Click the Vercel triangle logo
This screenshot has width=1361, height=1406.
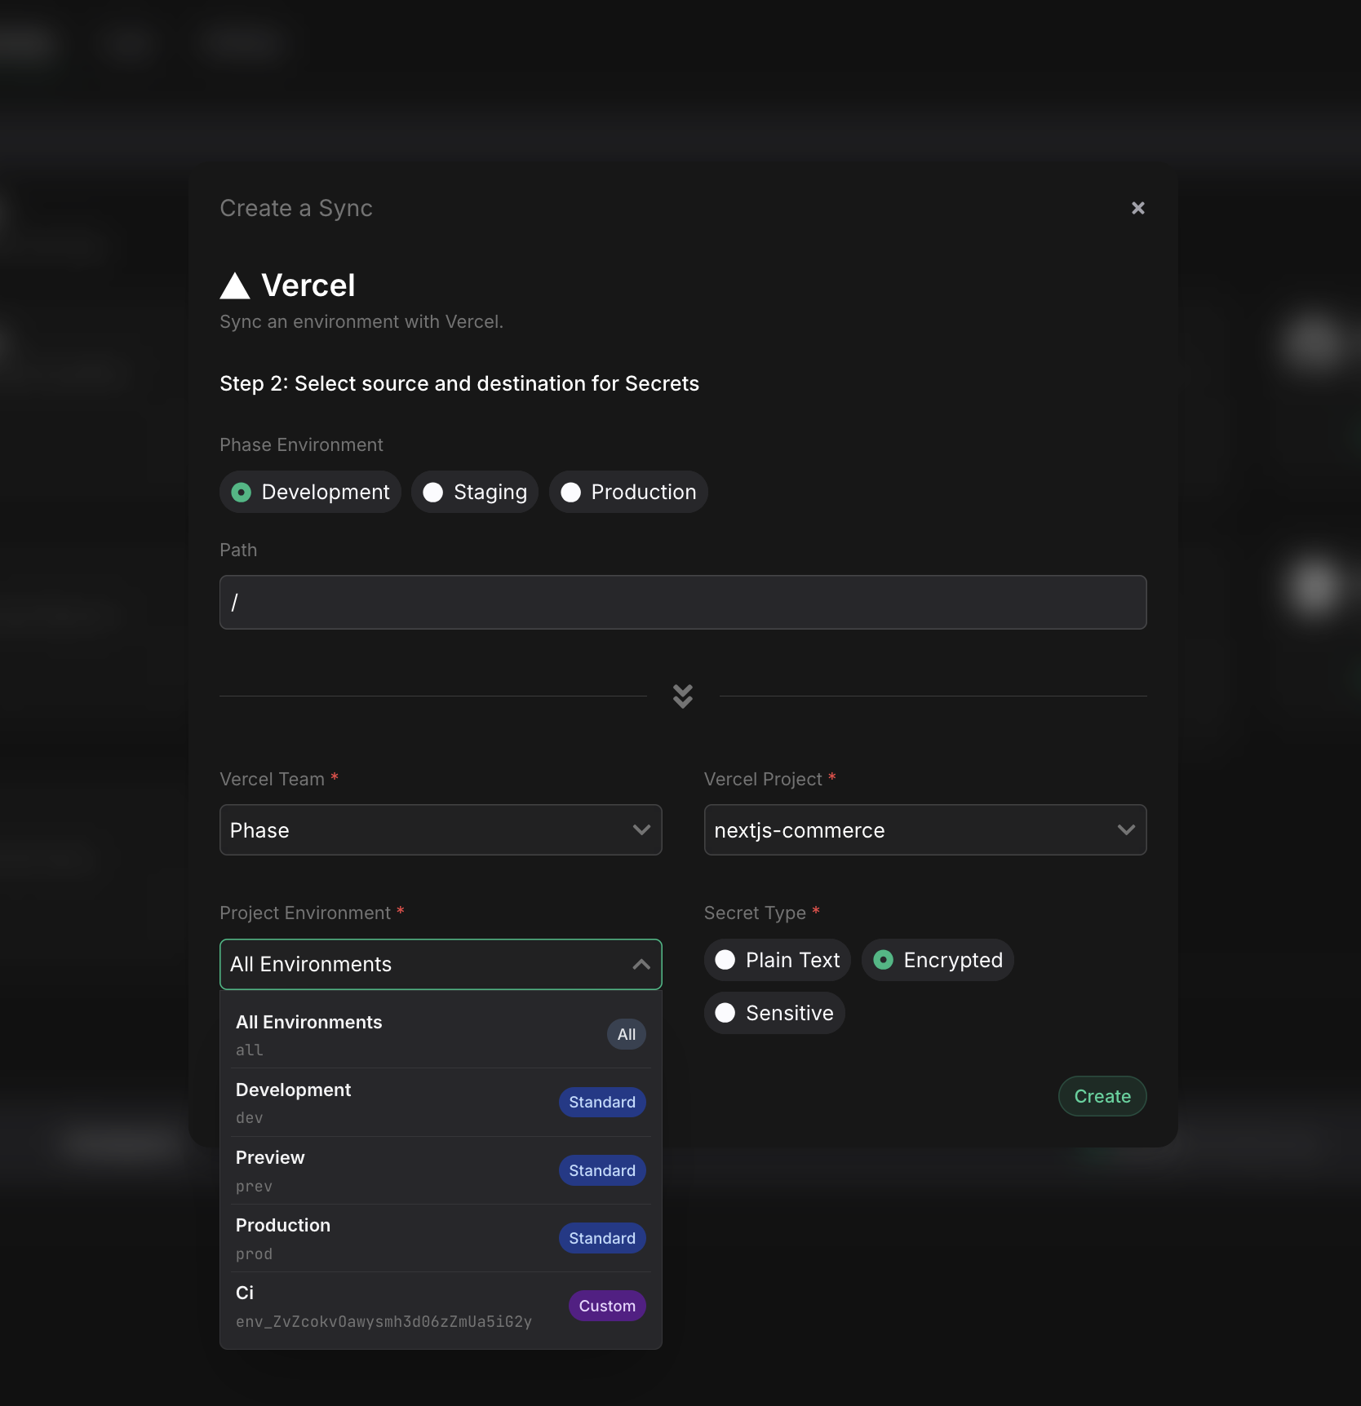235,285
